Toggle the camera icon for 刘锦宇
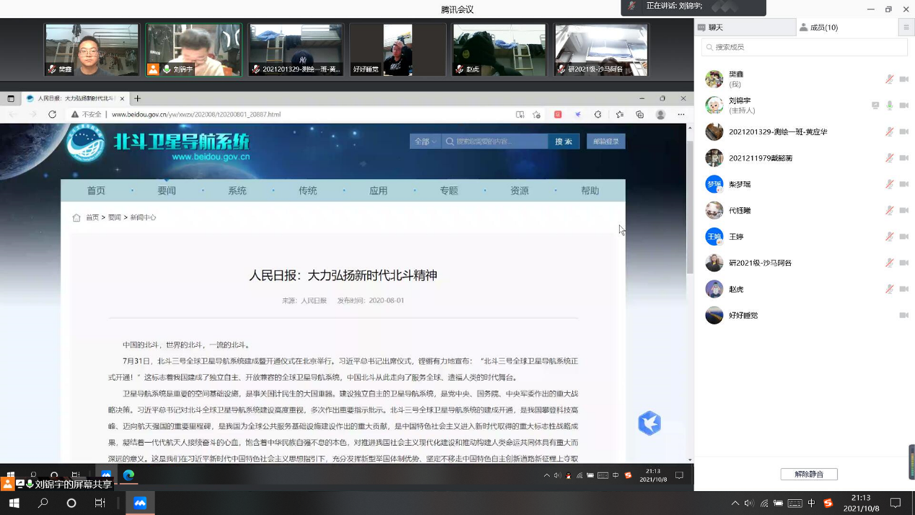The width and height of the screenshot is (915, 515). [x=904, y=105]
